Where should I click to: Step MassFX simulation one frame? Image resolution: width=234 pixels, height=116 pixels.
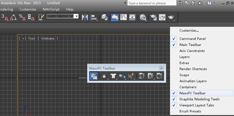(159, 76)
